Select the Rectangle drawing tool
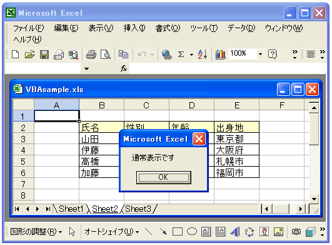The width and height of the screenshot is (332, 245). [x=178, y=232]
